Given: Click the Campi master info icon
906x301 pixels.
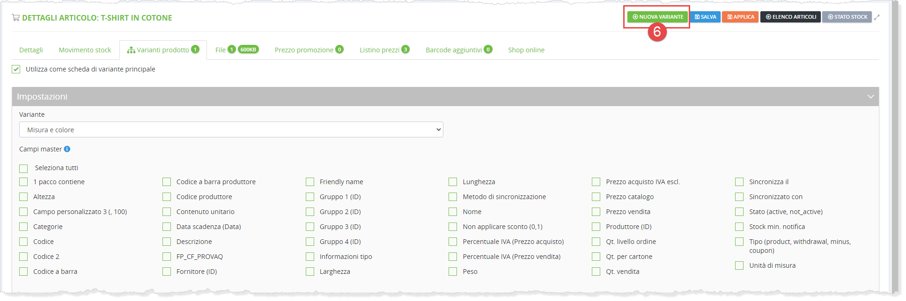Looking at the screenshot, I should (67, 149).
